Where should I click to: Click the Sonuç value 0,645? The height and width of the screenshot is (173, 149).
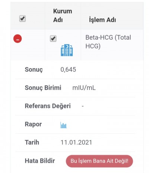[68, 69]
